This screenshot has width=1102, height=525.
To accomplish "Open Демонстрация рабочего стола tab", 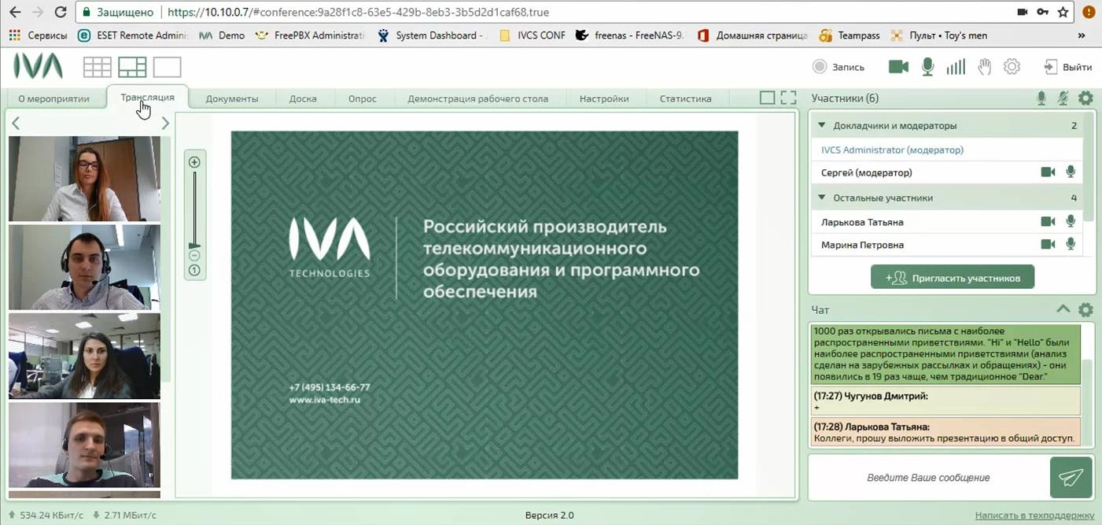I will click(x=478, y=98).
